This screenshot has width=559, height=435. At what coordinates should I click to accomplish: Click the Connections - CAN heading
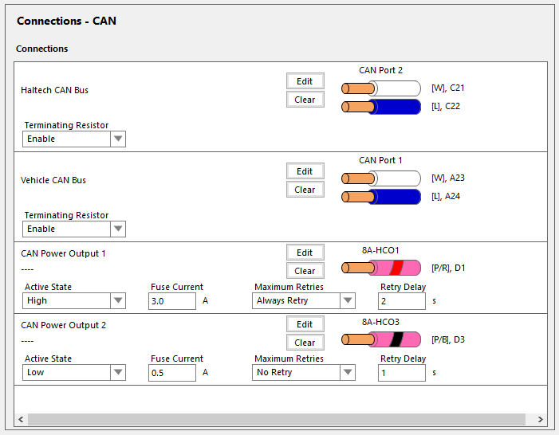[67, 21]
